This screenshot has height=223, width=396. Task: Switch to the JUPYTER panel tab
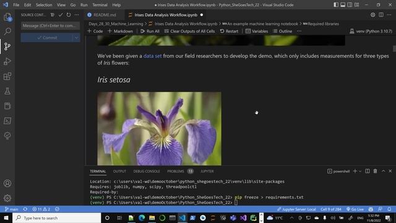(x=207, y=171)
